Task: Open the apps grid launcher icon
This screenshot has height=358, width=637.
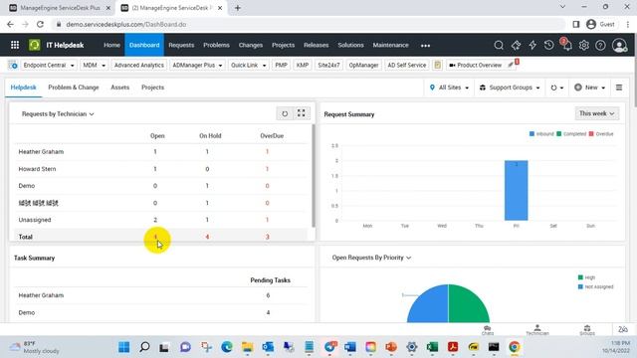Action: (15, 45)
